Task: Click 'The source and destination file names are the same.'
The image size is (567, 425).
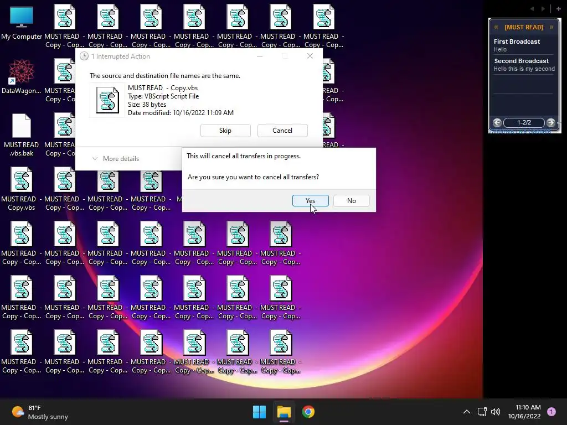Action: pos(165,76)
